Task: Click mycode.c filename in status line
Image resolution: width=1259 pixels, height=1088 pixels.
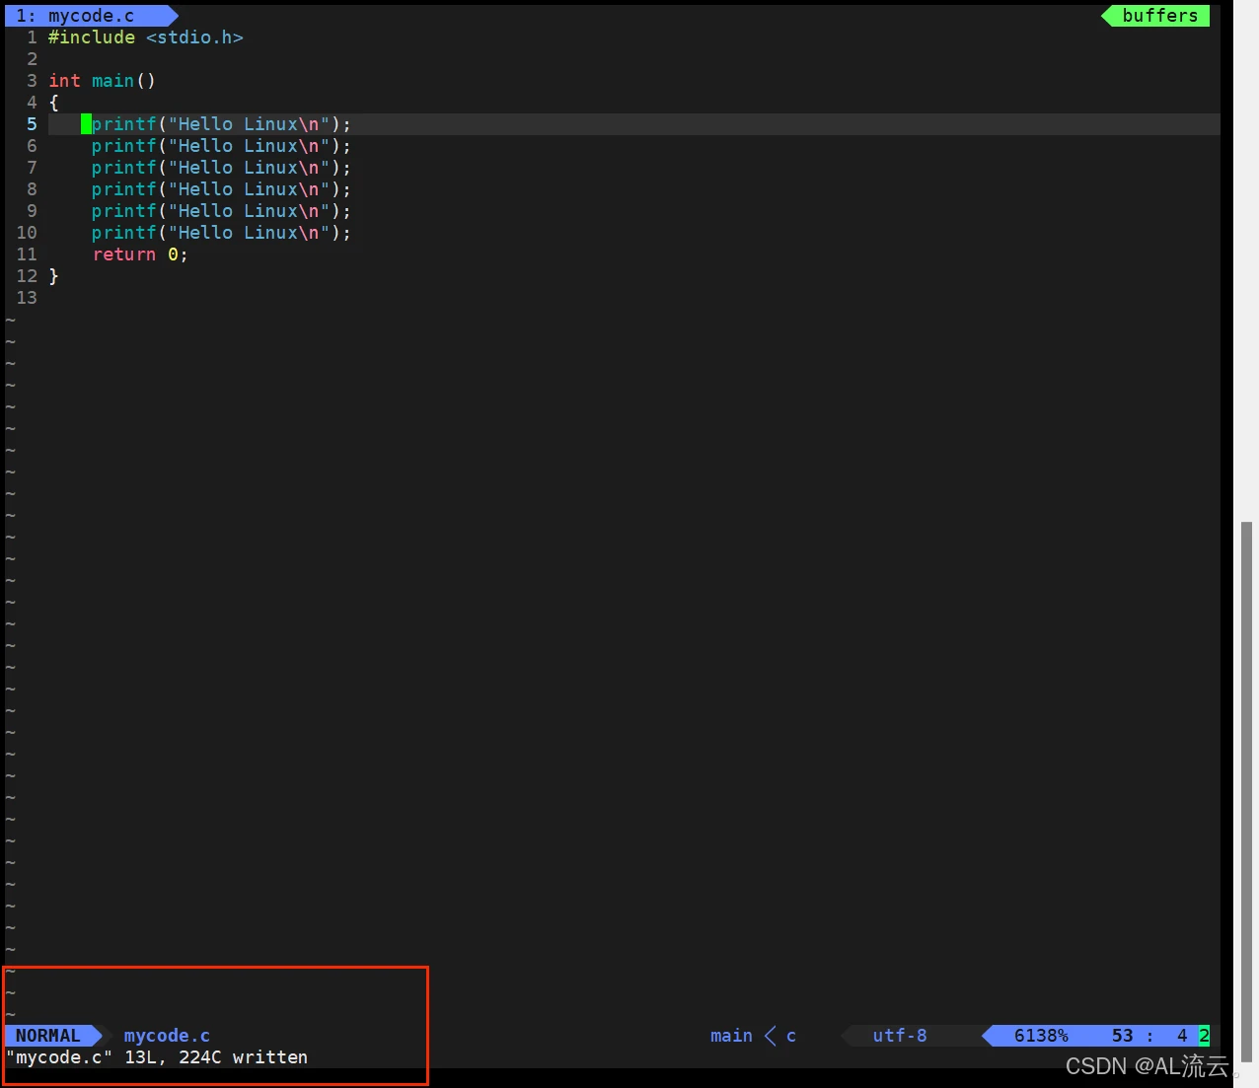Action: point(167,1036)
